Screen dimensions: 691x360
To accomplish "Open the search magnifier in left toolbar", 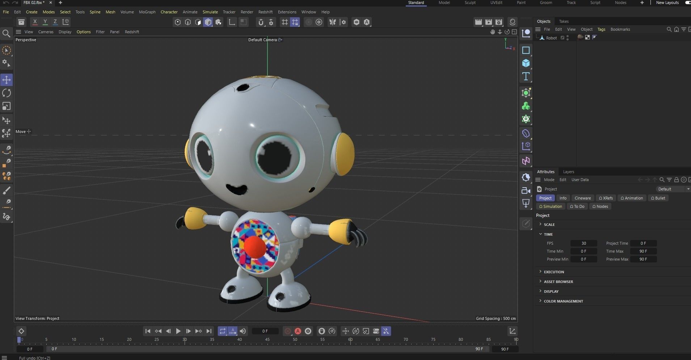I will 7,34.
